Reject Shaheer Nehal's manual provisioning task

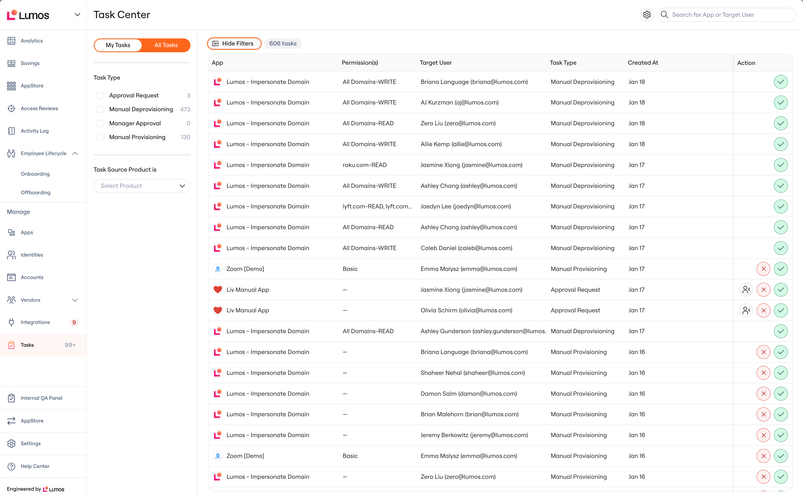763,373
